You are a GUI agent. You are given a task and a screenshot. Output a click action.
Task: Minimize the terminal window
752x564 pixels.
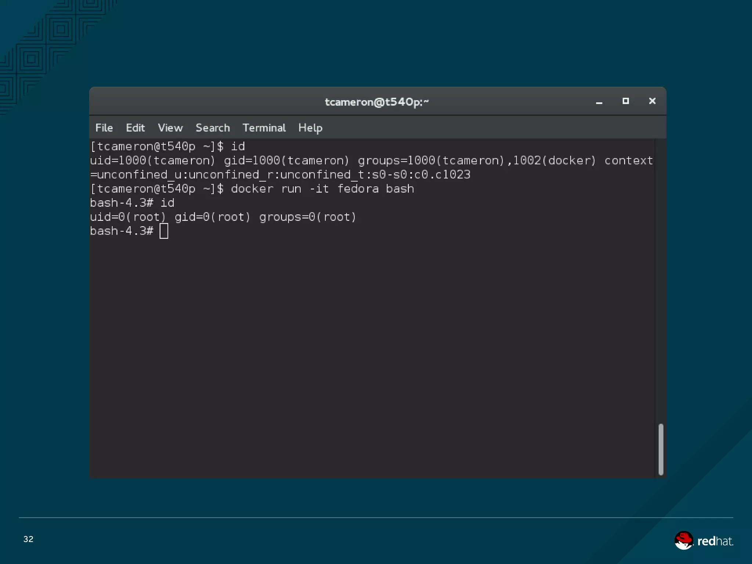point(599,102)
